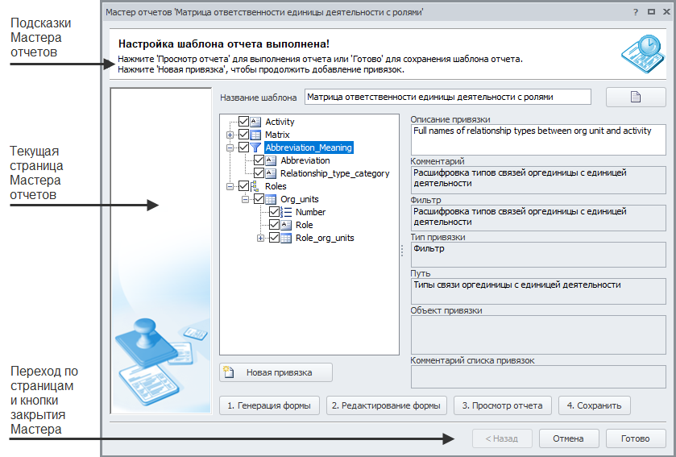The height and width of the screenshot is (457, 676).
Task: Click the document icon button beside template name
Action: 635,97
